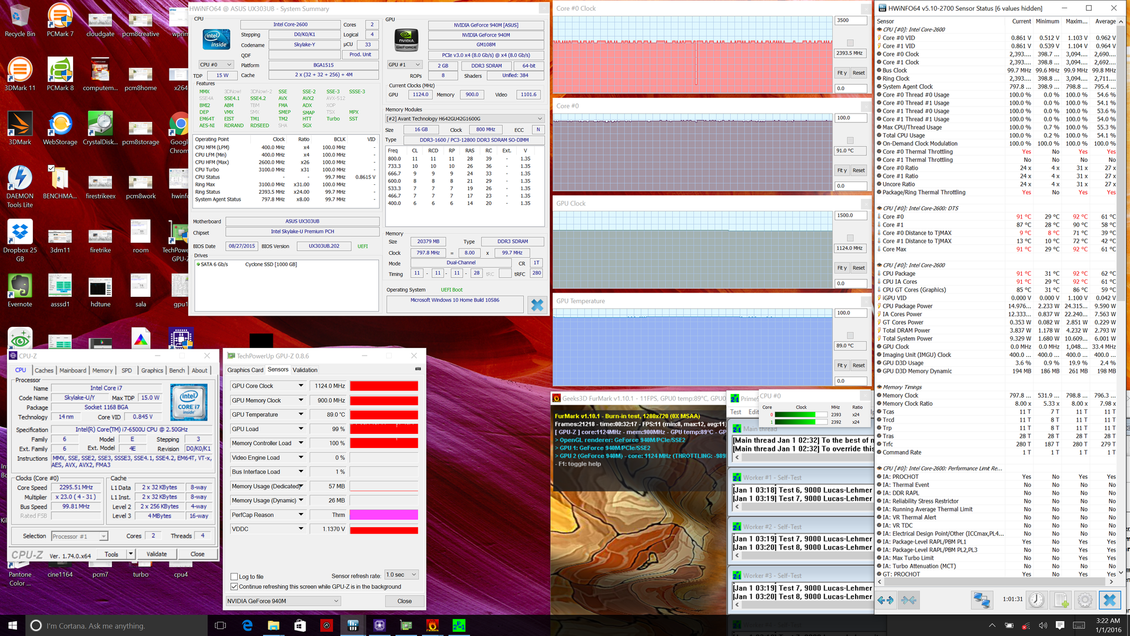Select the WebStorage desktop icon
The width and height of the screenshot is (1130, 636).
[60, 128]
